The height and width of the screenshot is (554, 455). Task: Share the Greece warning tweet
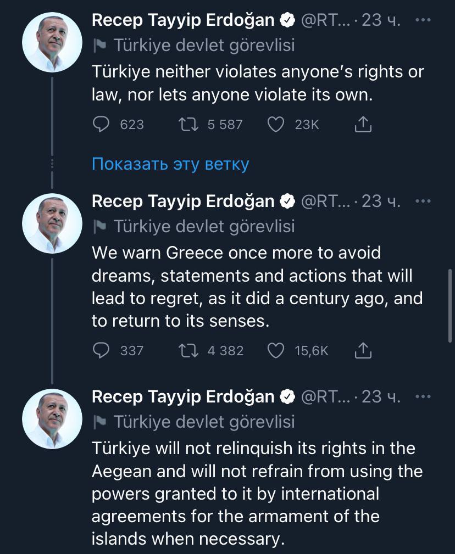point(363,351)
